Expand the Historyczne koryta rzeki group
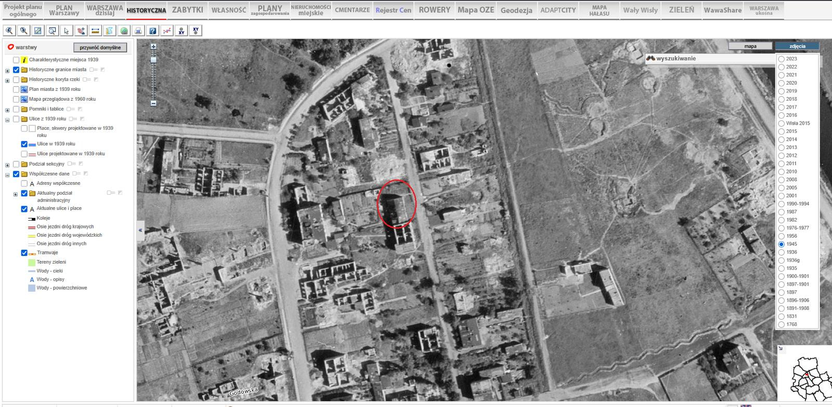 (x=7, y=80)
